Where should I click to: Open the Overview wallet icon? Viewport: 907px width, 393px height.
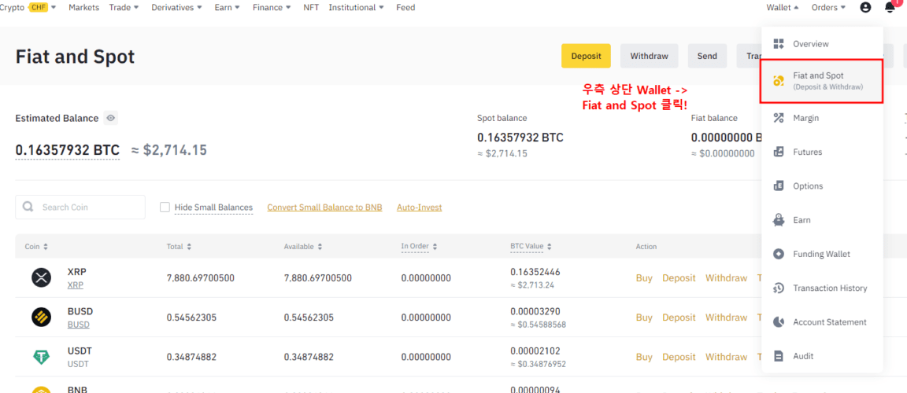point(779,44)
